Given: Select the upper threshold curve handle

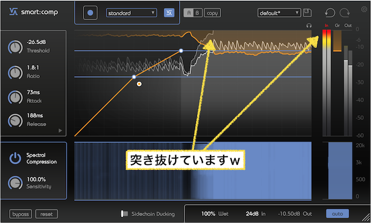Looking at the screenshot, I should tap(181, 51).
